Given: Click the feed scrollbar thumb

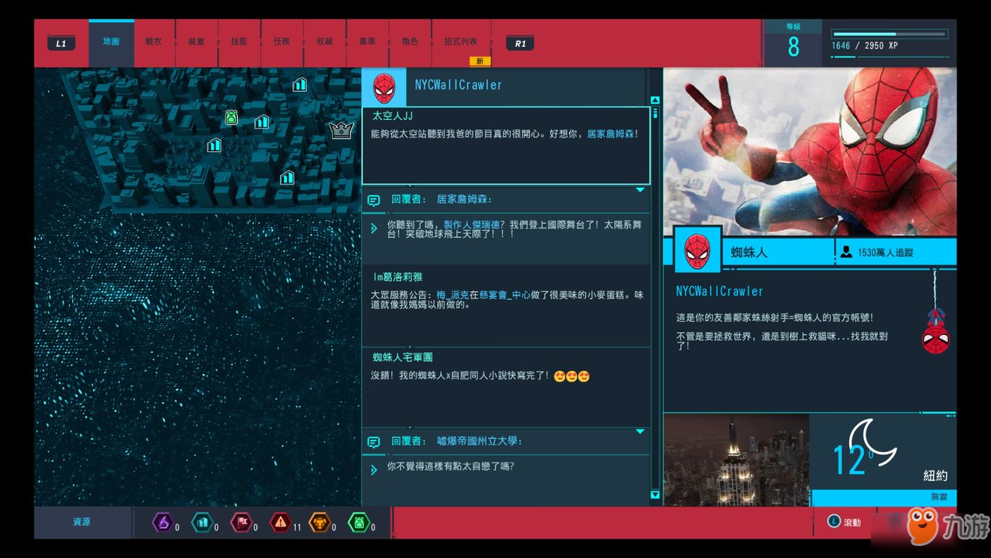Looking at the screenshot, I should pyautogui.click(x=655, y=113).
